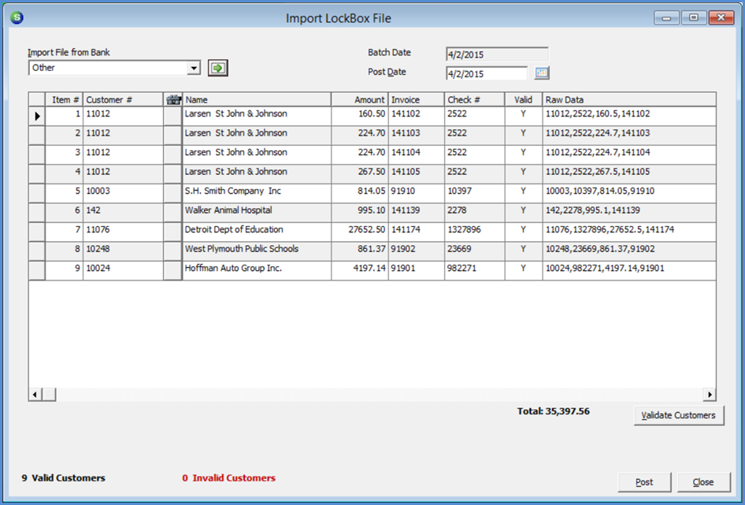Click the Invoice column header
Viewport: 745px width, 505px height.
pos(417,100)
